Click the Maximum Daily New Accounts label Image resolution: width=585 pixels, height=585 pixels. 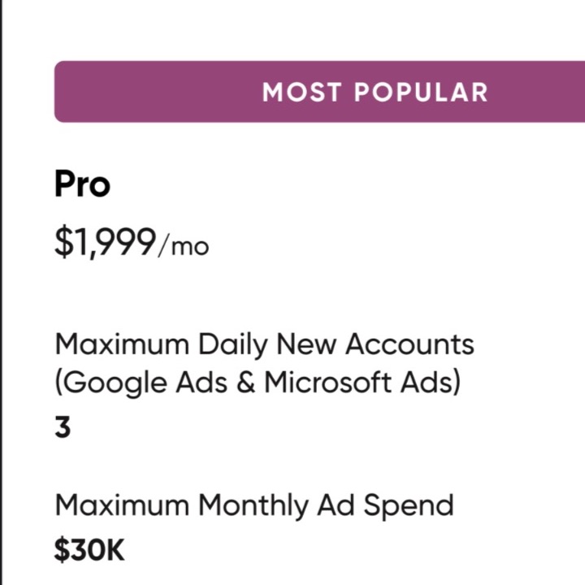[264, 344]
